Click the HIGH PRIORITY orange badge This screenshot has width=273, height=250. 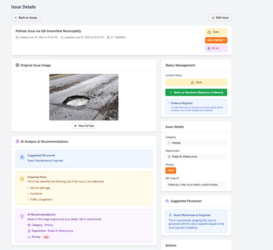click(216, 40)
